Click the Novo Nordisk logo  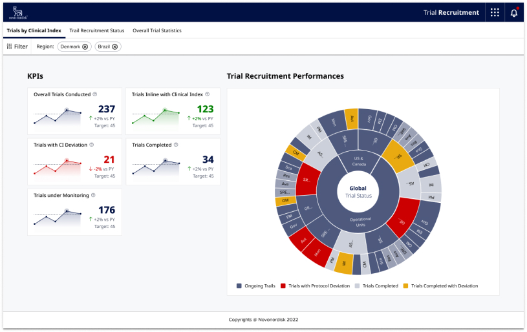[x=17, y=12]
